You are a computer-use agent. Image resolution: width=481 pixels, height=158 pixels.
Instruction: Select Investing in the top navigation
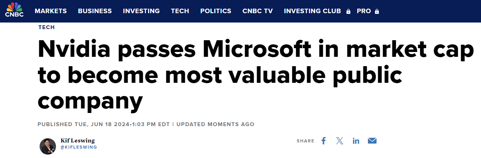141,11
